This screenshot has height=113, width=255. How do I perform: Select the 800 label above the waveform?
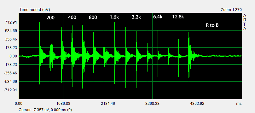tap(93, 18)
